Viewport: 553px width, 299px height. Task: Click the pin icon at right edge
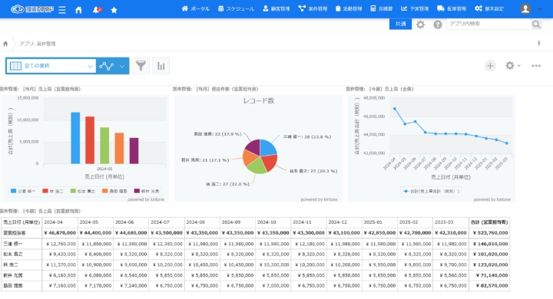coord(539,44)
